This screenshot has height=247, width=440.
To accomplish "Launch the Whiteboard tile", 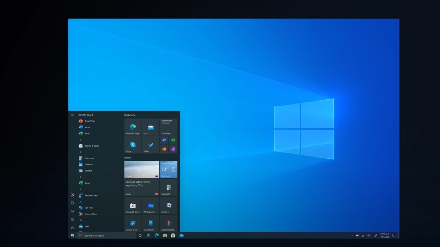I will click(x=151, y=206).
